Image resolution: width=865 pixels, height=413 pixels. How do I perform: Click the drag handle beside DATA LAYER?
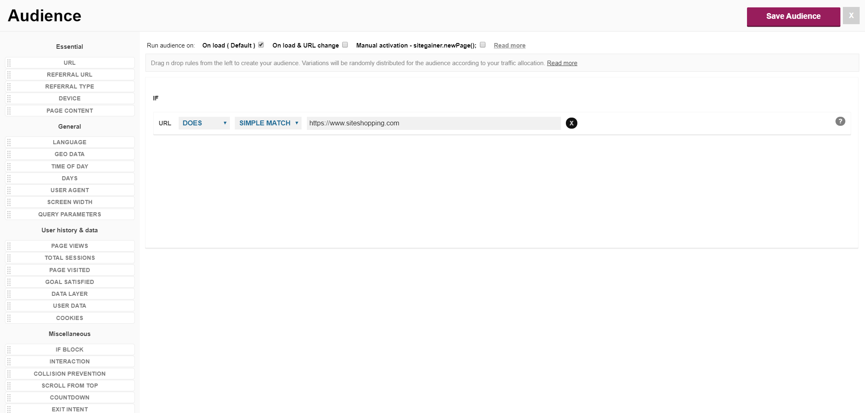click(9, 294)
